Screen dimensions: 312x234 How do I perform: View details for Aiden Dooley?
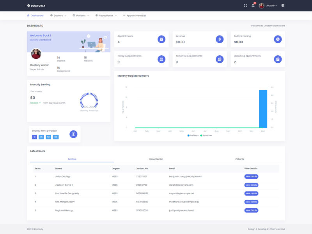point(251,177)
